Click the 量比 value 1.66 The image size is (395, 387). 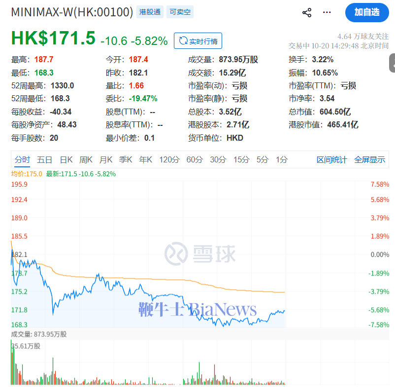point(136,85)
